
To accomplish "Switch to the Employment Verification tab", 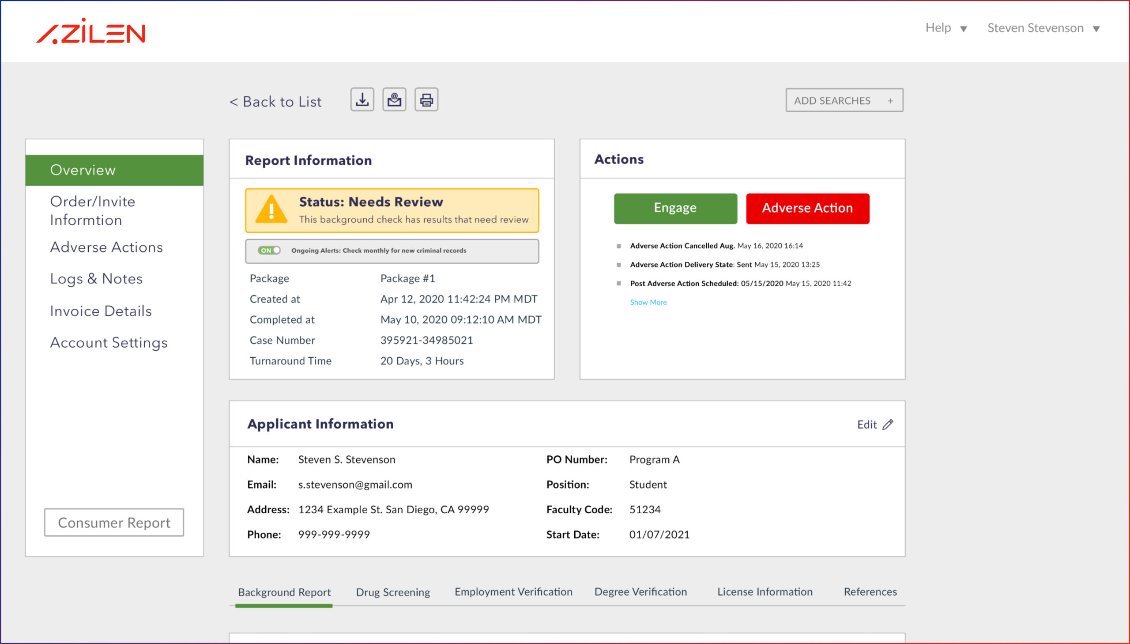I will pos(513,592).
